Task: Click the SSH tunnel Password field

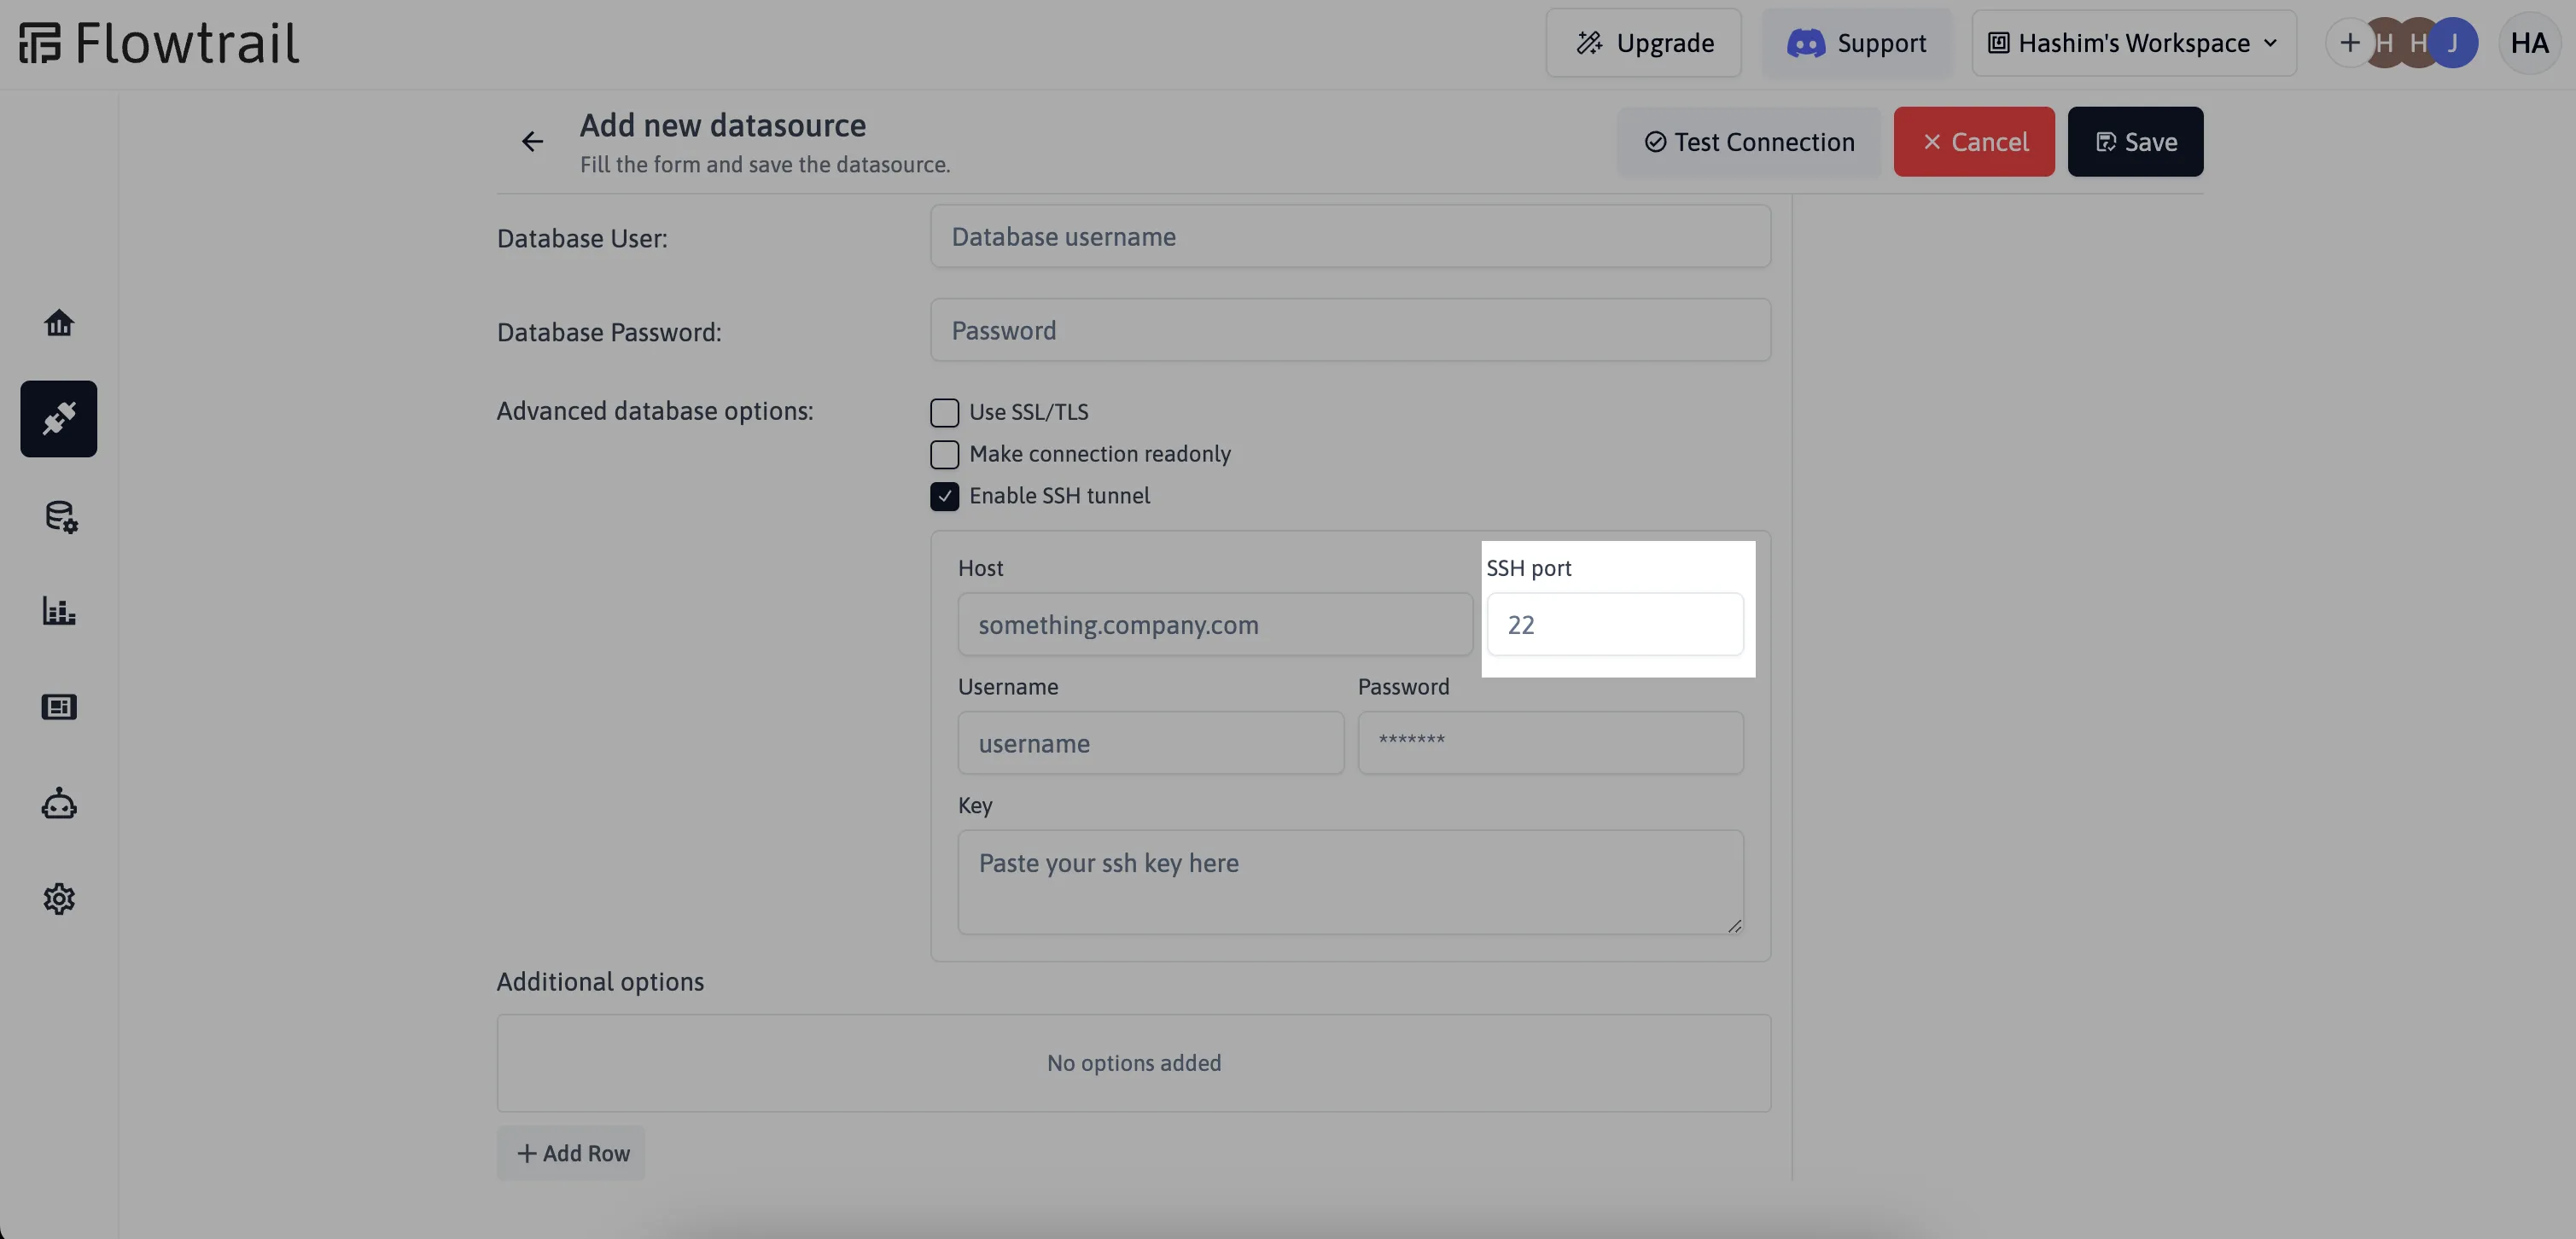Action: (x=1550, y=743)
